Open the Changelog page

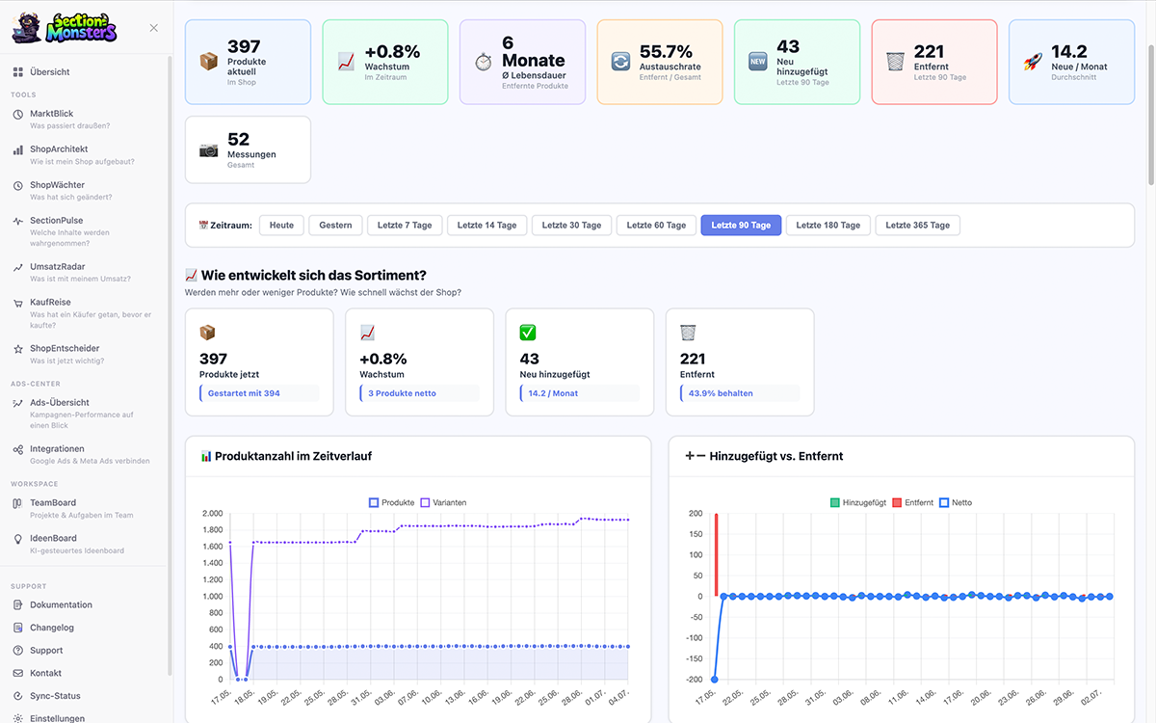[x=52, y=628]
